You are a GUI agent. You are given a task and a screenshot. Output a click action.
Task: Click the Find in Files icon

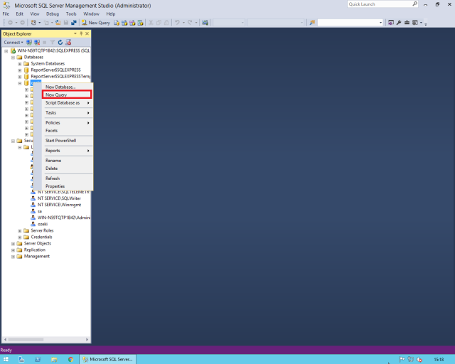pyautogui.click(x=312, y=22)
